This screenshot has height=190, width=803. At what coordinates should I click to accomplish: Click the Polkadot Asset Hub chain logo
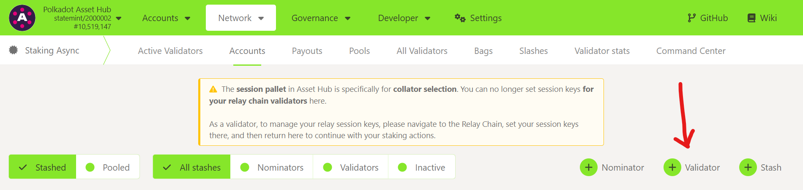(22, 18)
